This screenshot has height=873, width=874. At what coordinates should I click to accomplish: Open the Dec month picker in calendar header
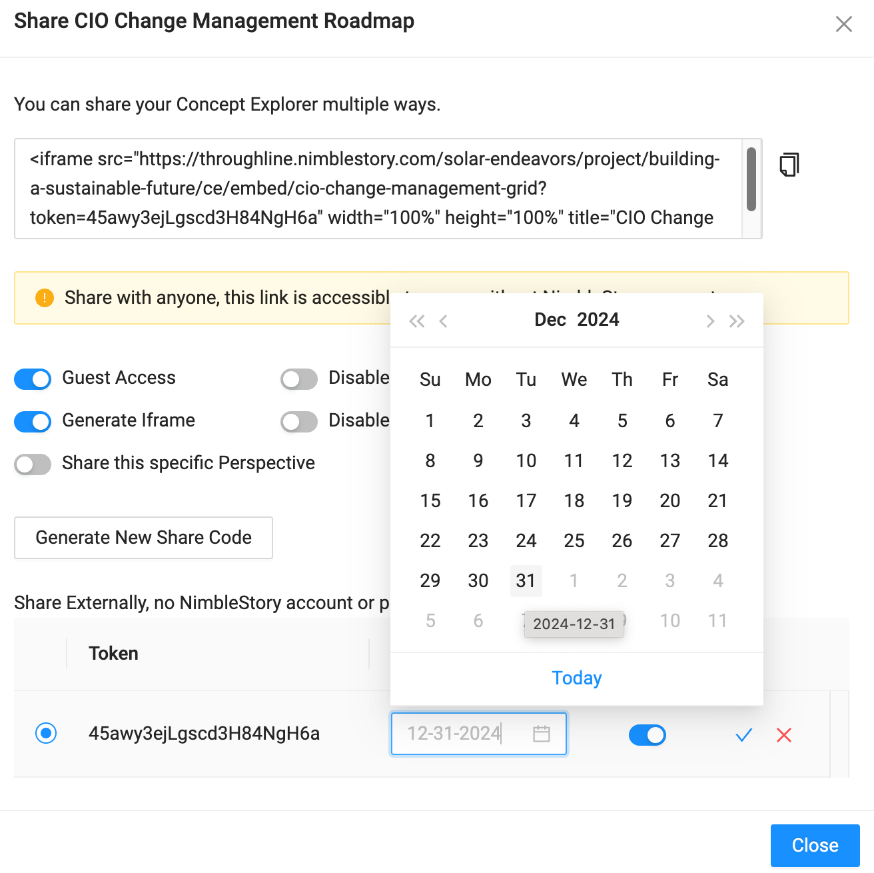[550, 320]
